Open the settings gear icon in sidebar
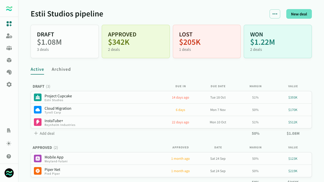Screen dimensions: 324x182 click(9, 84)
